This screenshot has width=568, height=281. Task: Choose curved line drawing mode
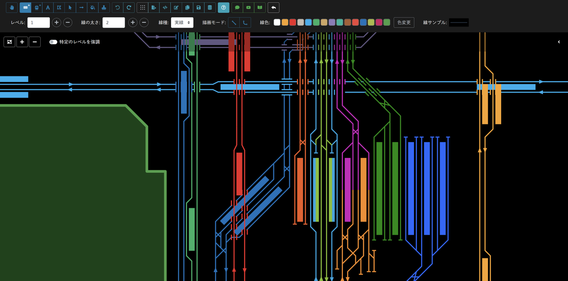pyautogui.click(x=245, y=22)
